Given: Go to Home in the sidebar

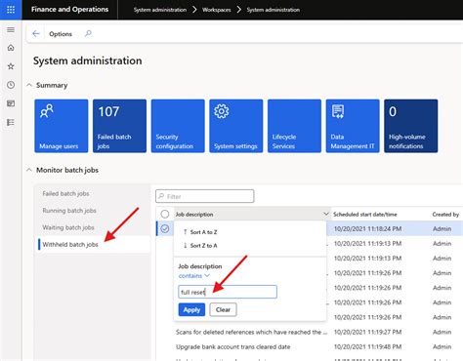Looking at the screenshot, I should tap(11, 48).
